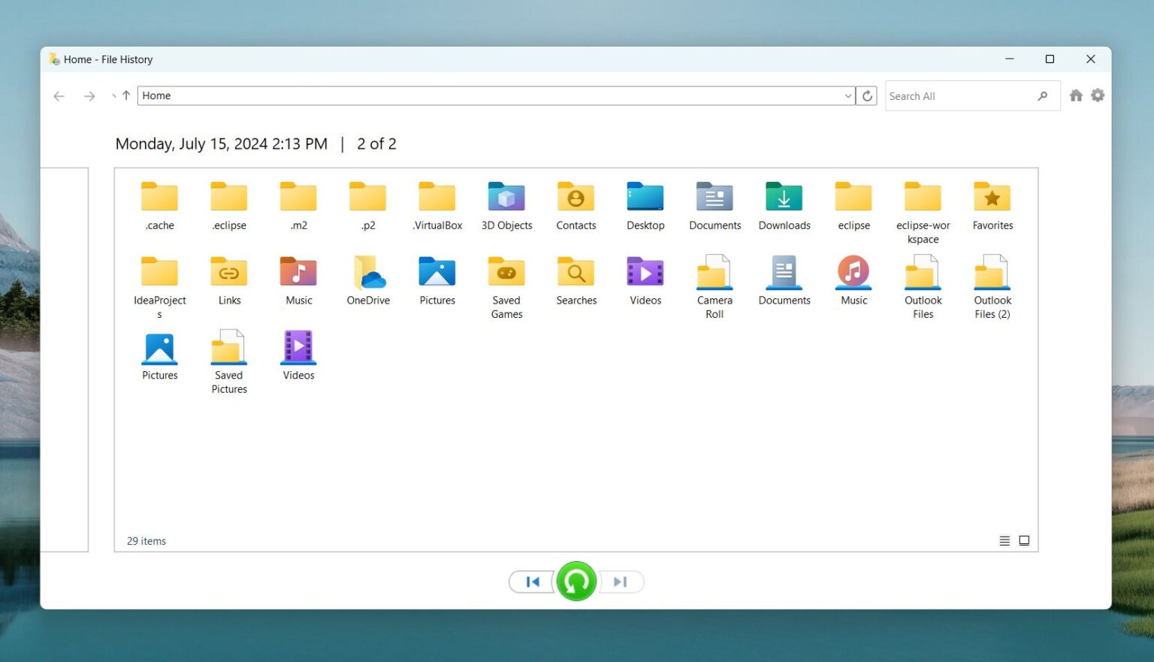Go to the next version of Home

coord(620,581)
